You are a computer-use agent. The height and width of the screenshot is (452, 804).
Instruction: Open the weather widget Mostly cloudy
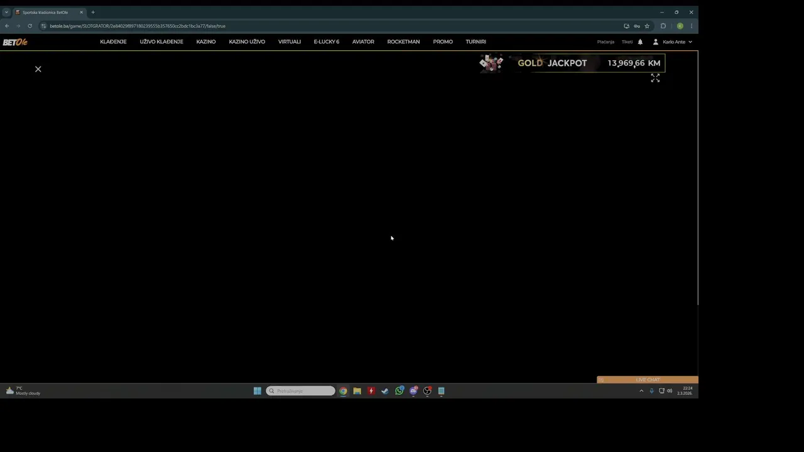(23, 390)
